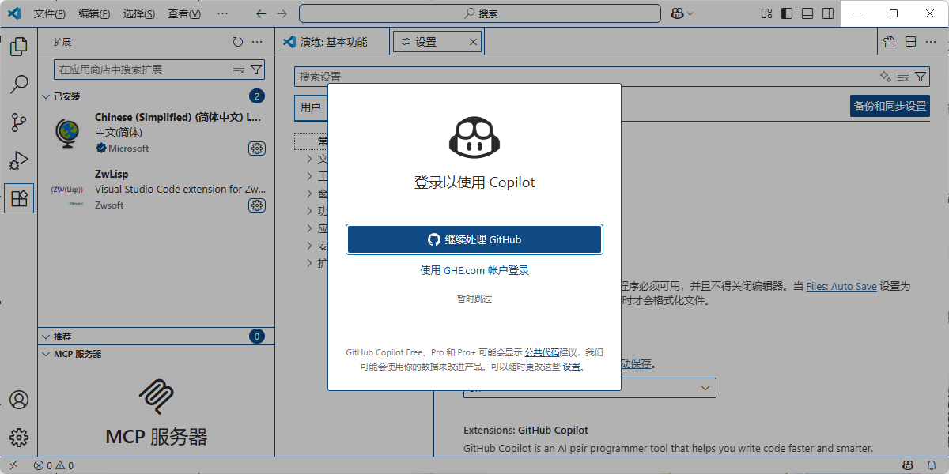
Task: Toggle the bottom panel visibility
Action: 807,13
